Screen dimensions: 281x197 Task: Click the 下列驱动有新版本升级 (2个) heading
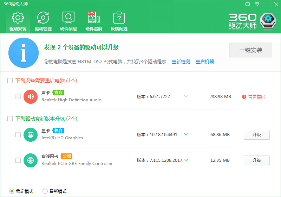tap(46, 119)
